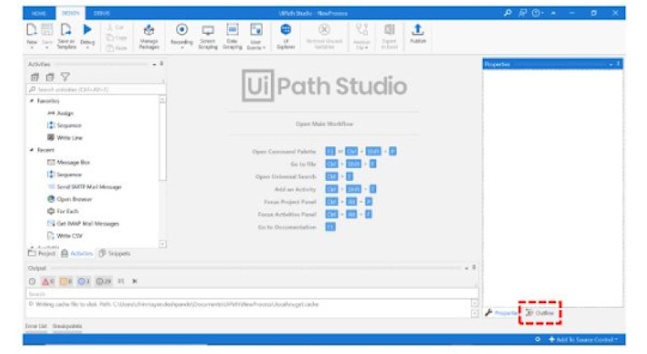The image size is (647, 354).
Task: Switch to Properties tab at bottom right
Action: coord(501,313)
